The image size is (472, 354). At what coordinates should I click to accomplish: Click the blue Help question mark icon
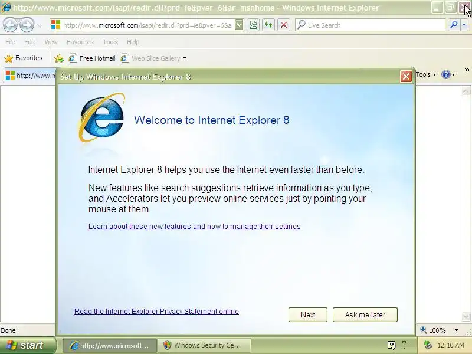coord(446,74)
